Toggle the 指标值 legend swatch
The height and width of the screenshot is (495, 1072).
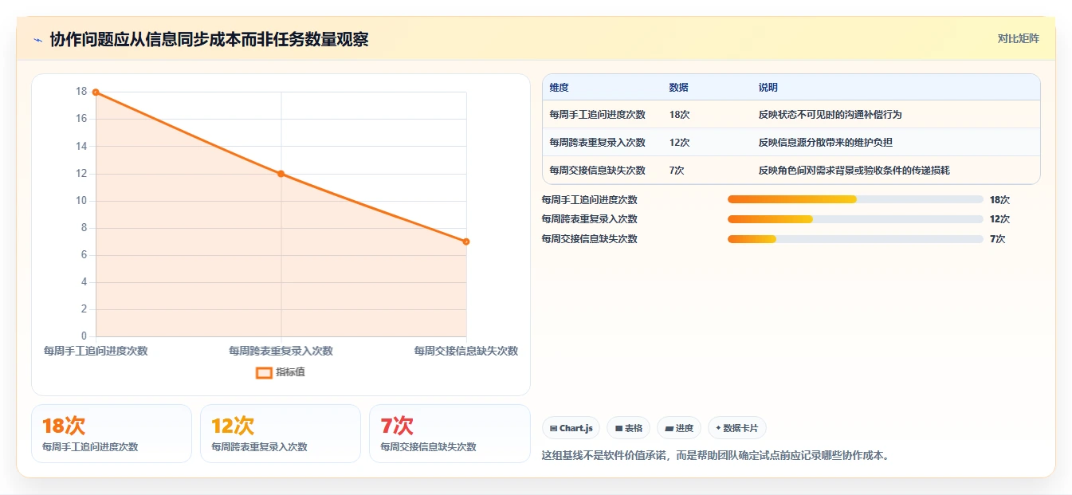[x=264, y=372]
